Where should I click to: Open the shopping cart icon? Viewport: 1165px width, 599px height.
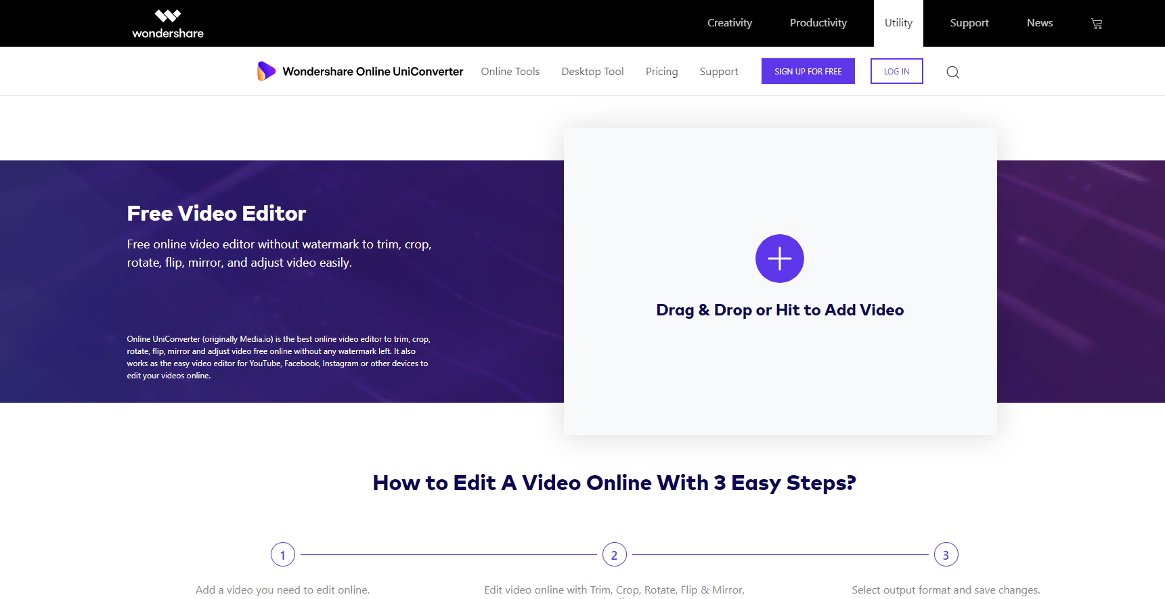tap(1097, 24)
